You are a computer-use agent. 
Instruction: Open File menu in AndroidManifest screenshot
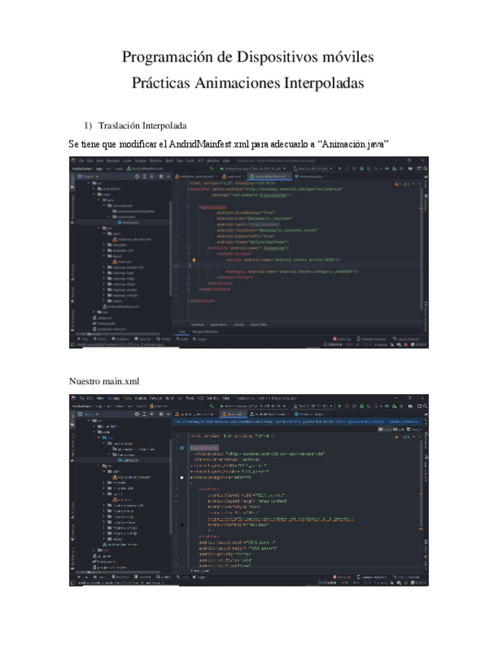pyautogui.click(x=82, y=160)
